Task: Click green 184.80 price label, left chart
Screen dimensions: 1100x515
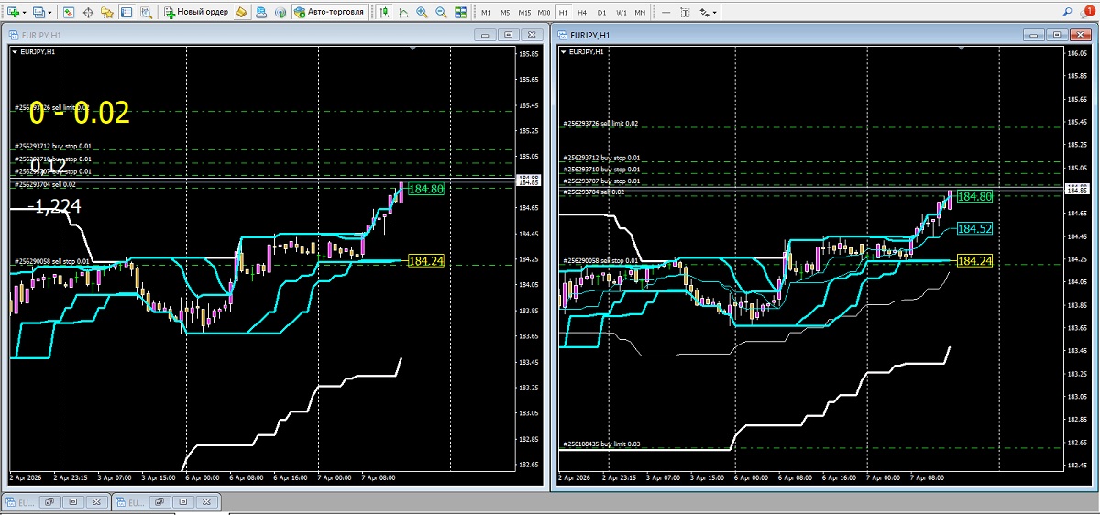Action: (425, 189)
